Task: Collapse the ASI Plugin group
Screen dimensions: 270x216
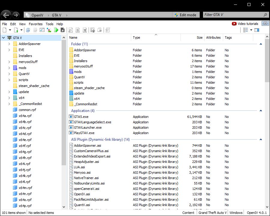Action: point(261,139)
